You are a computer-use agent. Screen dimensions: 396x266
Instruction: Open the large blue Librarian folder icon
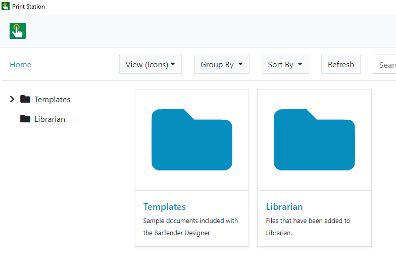pos(314,140)
